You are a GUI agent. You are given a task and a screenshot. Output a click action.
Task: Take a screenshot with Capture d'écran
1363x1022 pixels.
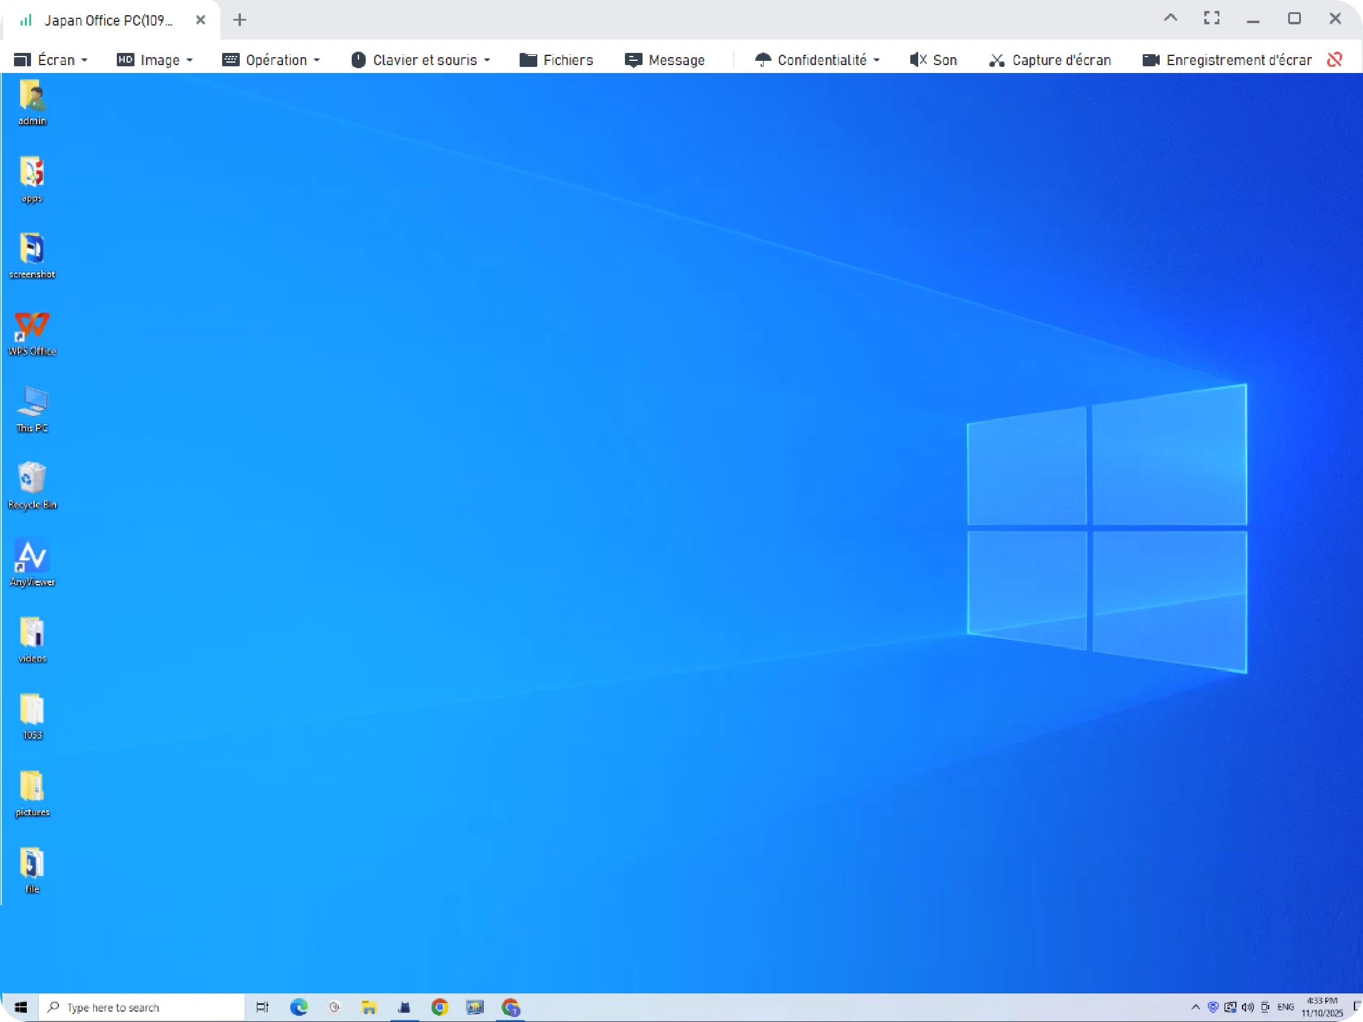click(1050, 60)
